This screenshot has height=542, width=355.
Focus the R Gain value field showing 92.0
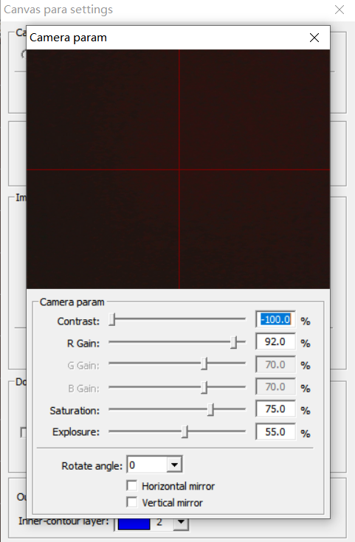pyautogui.click(x=275, y=342)
